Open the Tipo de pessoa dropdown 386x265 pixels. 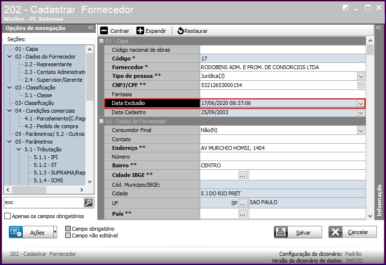[x=361, y=76]
